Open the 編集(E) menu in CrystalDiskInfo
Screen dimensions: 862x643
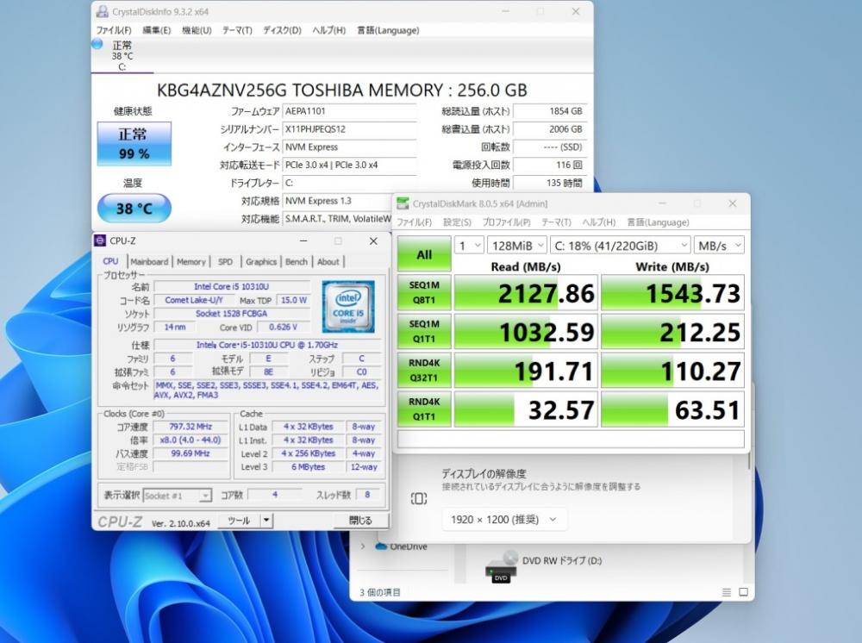tap(157, 30)
